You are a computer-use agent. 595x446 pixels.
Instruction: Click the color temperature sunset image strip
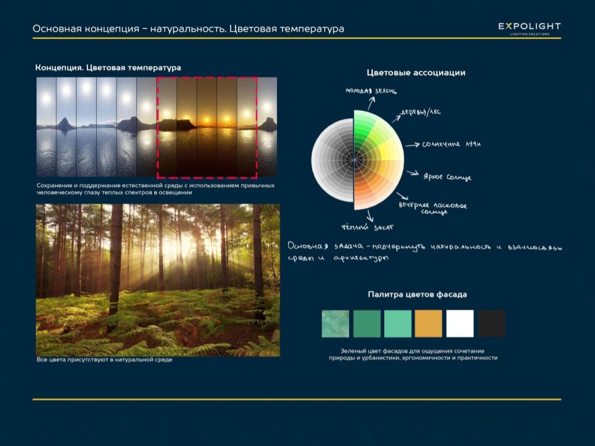(156, 126)
